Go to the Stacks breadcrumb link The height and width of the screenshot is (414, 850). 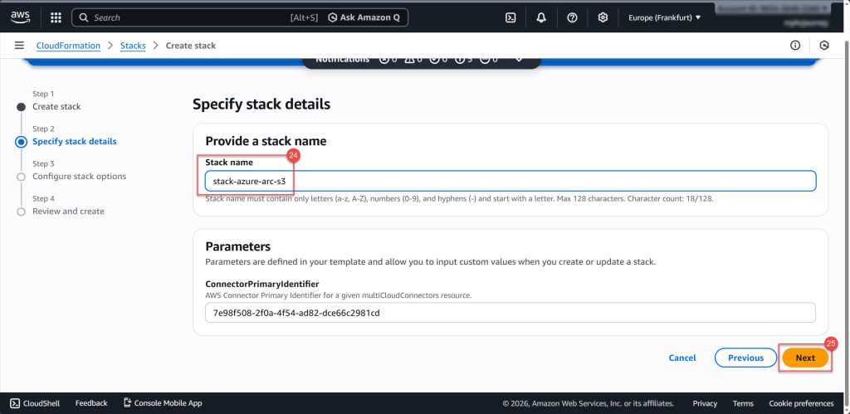[133, 46]
